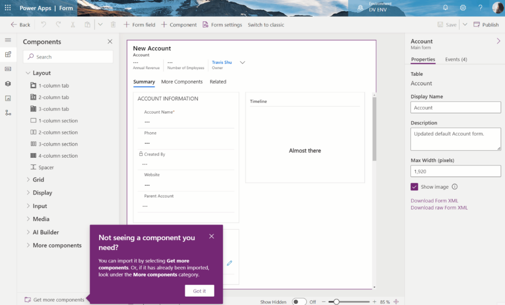
Task: Click the Download Form XML link
Action: tap(434, 201)
